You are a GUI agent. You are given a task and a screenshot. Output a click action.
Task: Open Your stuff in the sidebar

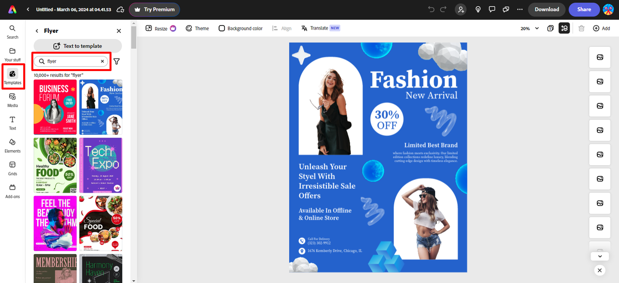point(13,55)
